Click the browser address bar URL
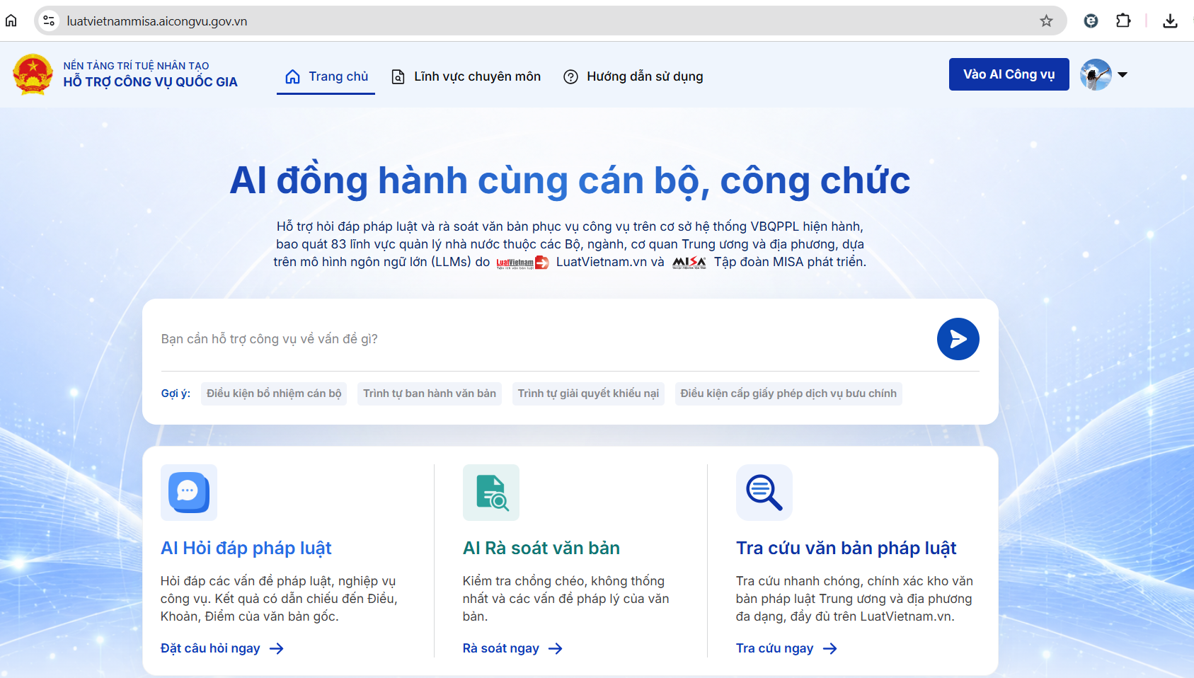This screenshot has height=678, width=1194. point(157,21)
